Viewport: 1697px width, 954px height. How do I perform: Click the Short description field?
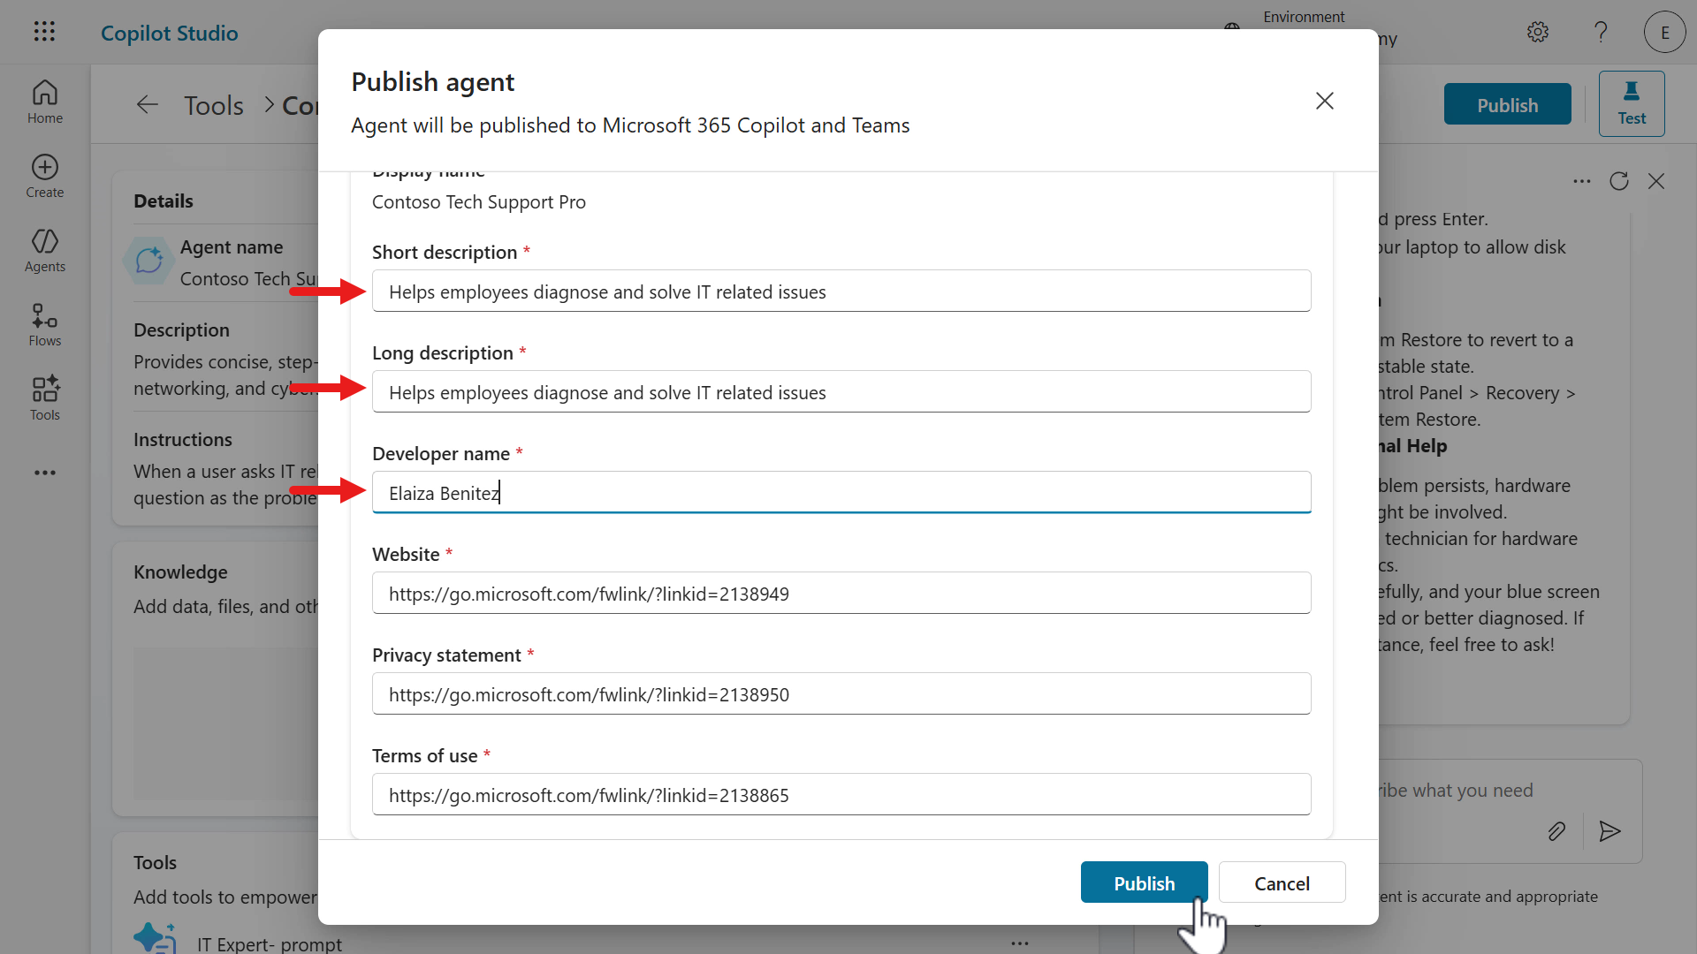841,291
